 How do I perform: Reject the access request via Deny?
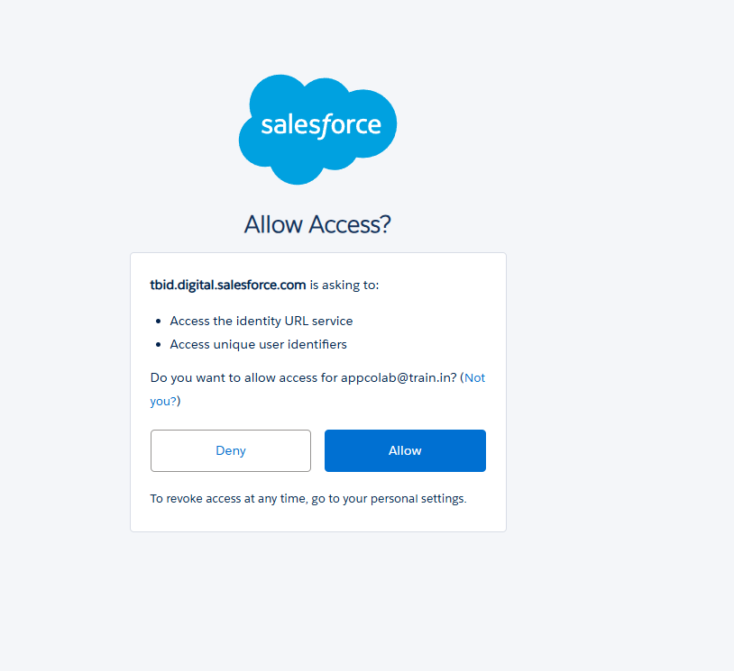coord(230,450)
